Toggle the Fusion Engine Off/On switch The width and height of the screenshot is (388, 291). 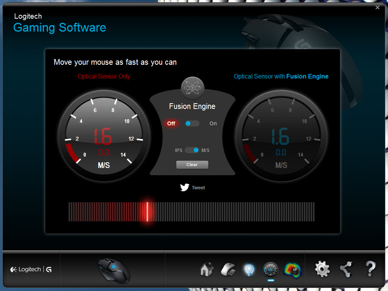192,123
